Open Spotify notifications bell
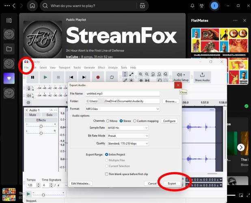 (193, 6)
